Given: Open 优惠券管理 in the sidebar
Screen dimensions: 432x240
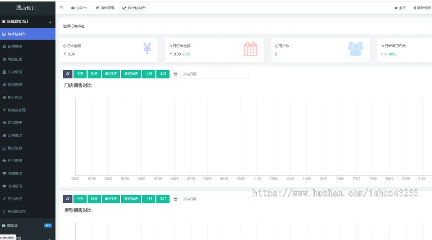Looking at the screenshot, I should 17,110.
